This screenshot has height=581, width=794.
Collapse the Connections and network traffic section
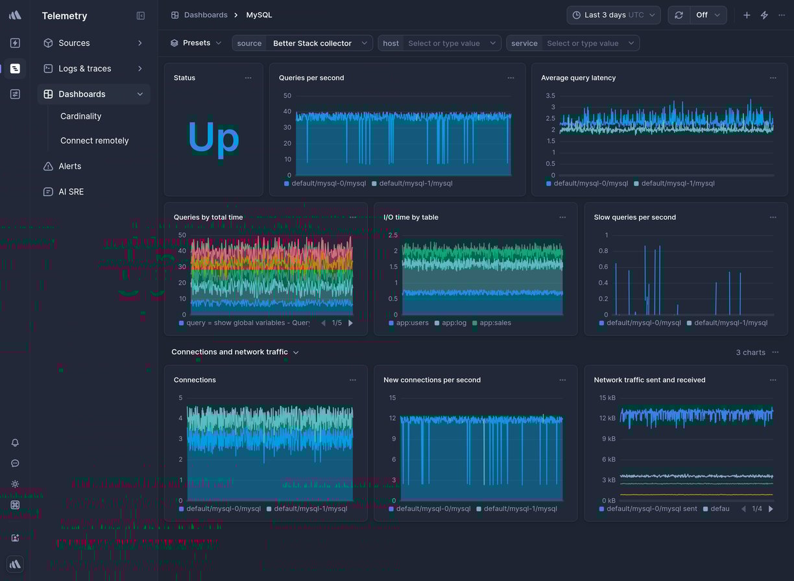(296, 352)
